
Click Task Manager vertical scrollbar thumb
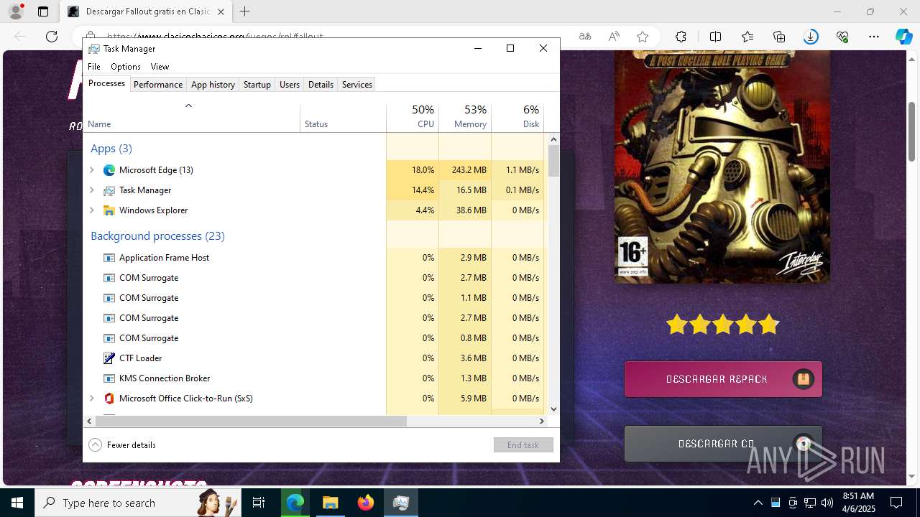tap(553, 161)
